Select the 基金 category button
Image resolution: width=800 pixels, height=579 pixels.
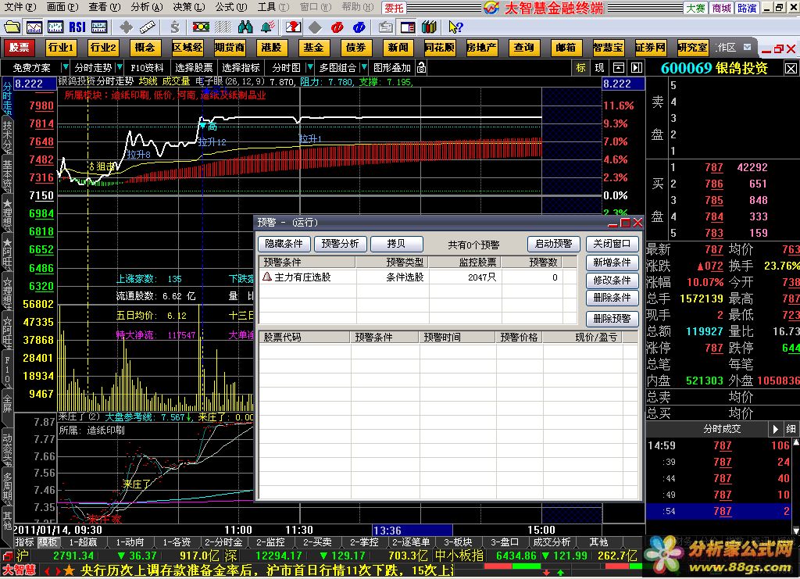(313, 48)
